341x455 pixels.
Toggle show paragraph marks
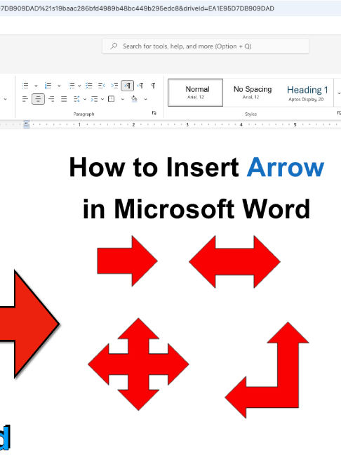pyautogui.click(x=153, y=86)
